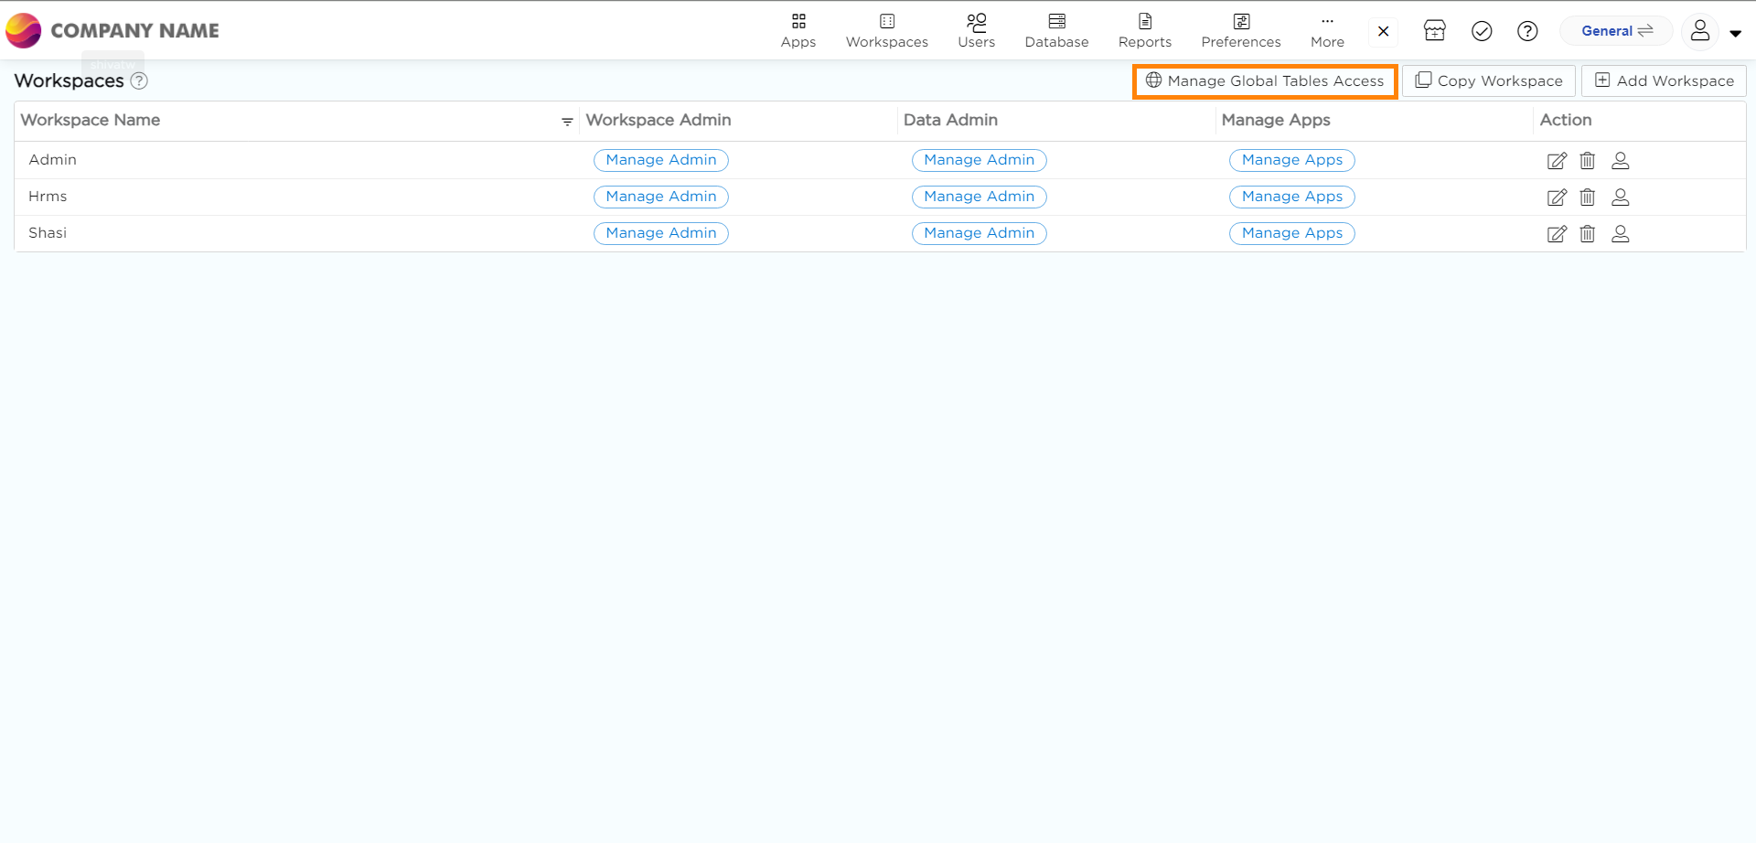Viewport: 1756px width, 843px height.
Task: Click the Add Workspace button
Action: pos(1664,81)
